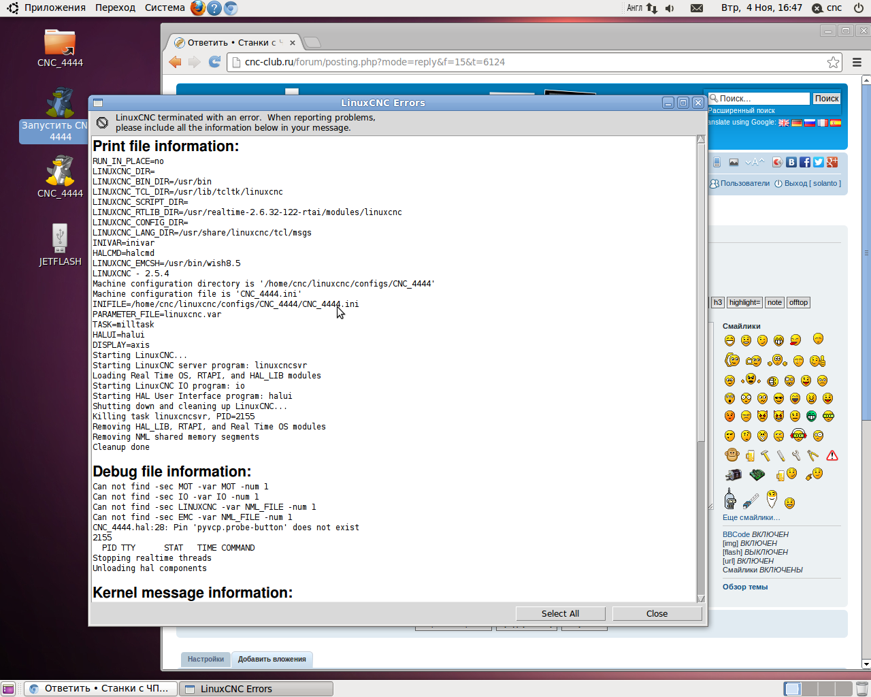Open the network connections indicator
Image resolution: width=871 pixels, height=697 pixels.
click(x=652, y=8)
